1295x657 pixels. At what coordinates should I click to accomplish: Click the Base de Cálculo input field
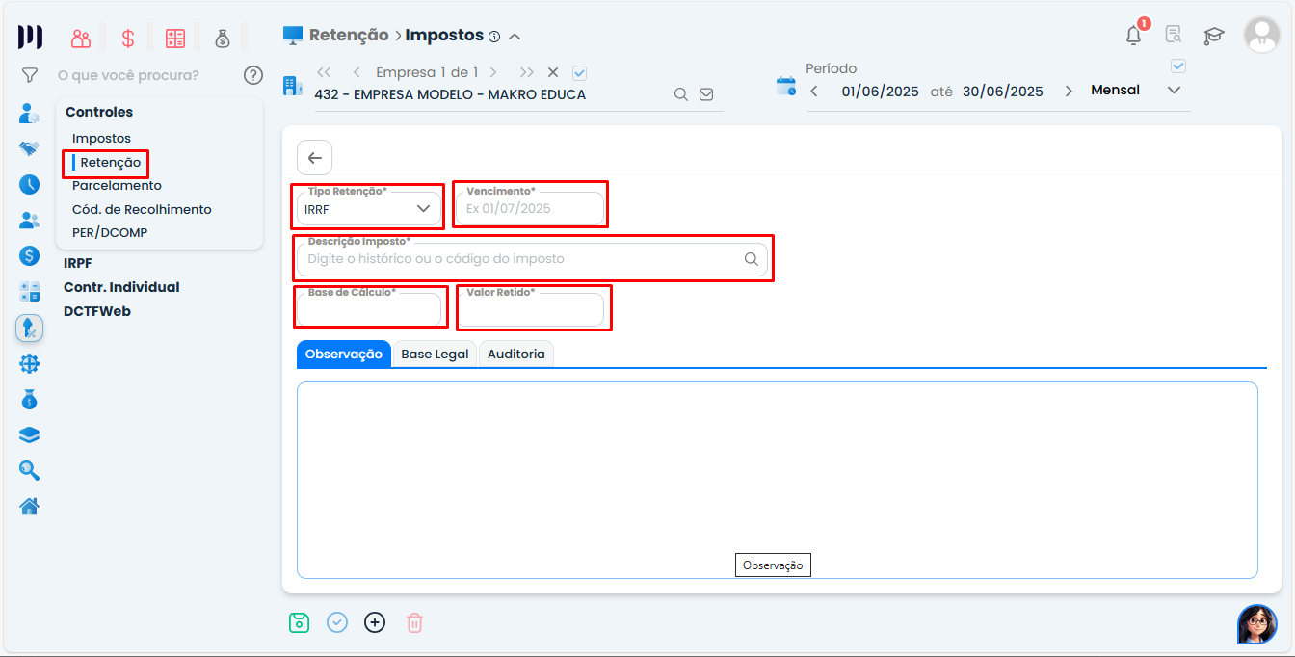pyautogui.click(x=370, y=310)
